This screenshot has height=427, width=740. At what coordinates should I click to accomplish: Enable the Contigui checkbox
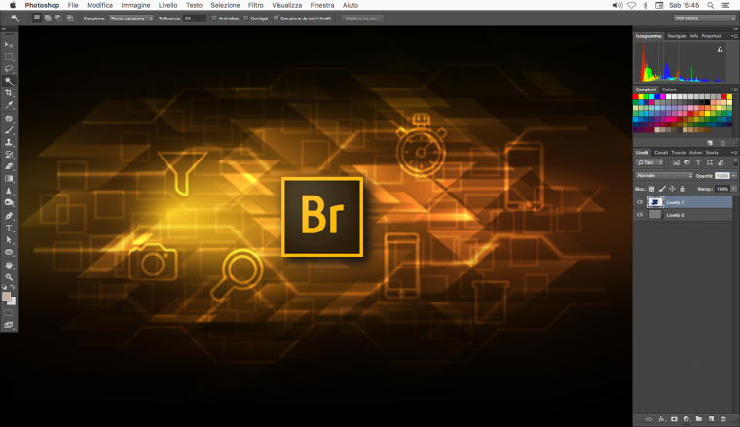pyautogui.click(x=246, y=18)
